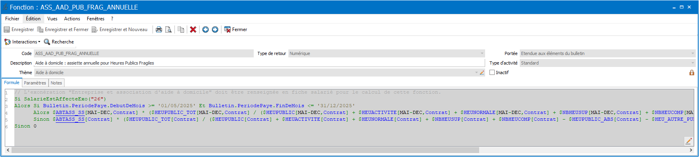Open the Vues menu
Image resolution: width=699 pixels, height=157 pixels.
[x=52, y=19]
